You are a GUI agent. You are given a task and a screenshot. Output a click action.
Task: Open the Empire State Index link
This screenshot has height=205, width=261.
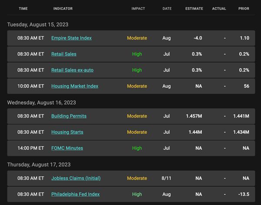71,38
